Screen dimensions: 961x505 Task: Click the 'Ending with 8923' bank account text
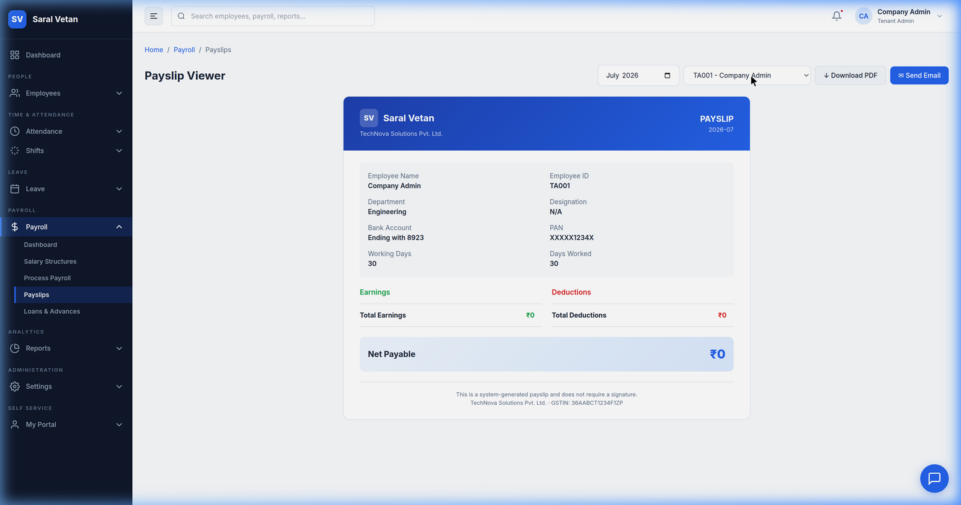pyautogui.click(x=396, y=238)
